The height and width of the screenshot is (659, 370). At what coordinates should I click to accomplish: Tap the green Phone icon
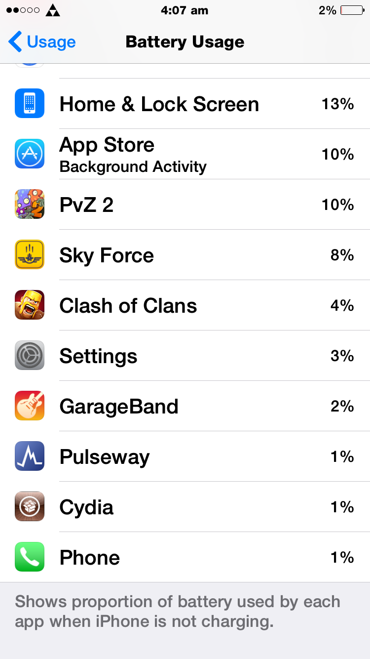click(x=30, y=557)
